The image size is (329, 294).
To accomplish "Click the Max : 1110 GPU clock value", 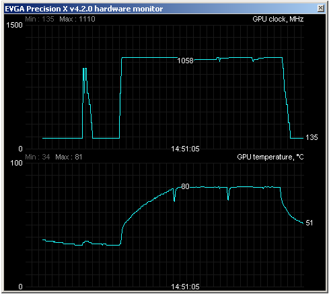I will [77, 19].
